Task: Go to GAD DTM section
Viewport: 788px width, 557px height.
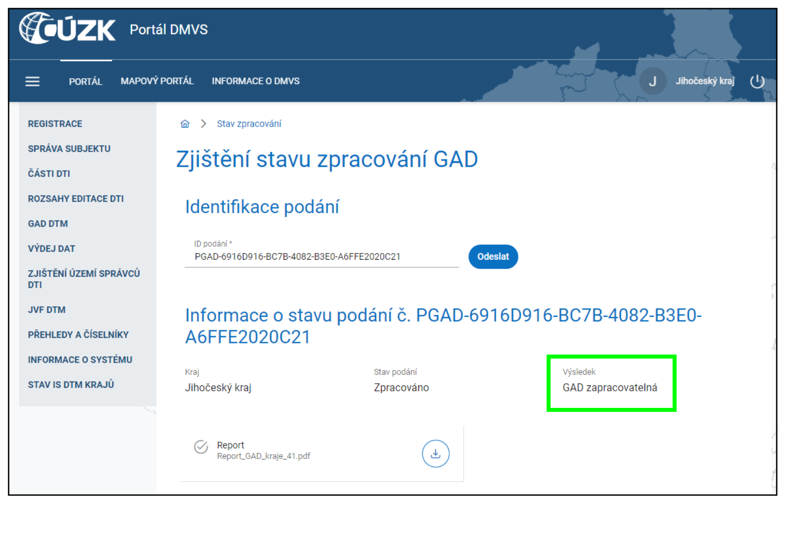Action: click(48, 224)
